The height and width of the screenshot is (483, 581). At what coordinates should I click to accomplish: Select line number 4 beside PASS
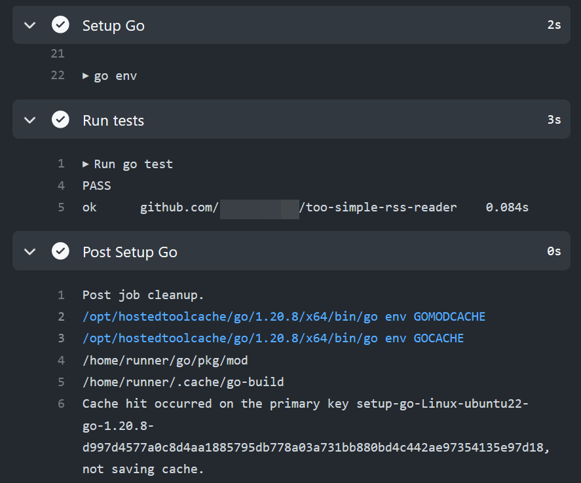coord(61,186)
